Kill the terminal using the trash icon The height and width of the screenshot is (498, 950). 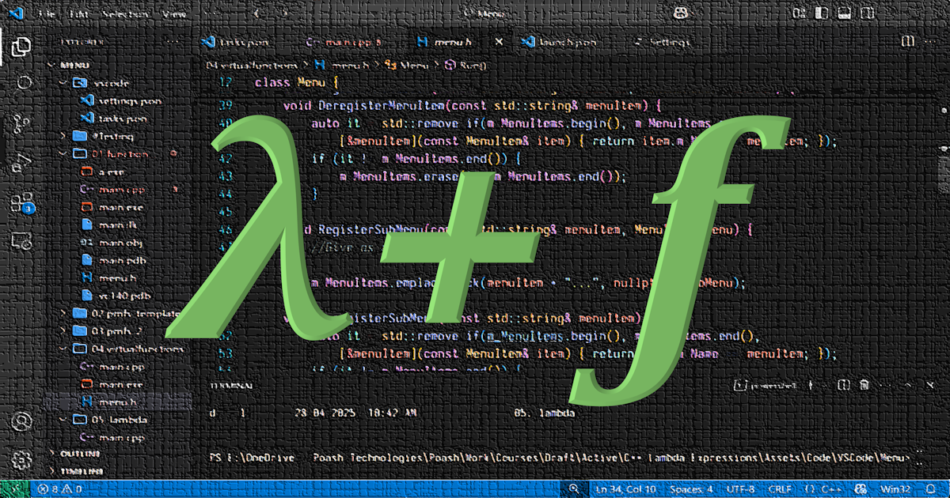click(864, 386)
